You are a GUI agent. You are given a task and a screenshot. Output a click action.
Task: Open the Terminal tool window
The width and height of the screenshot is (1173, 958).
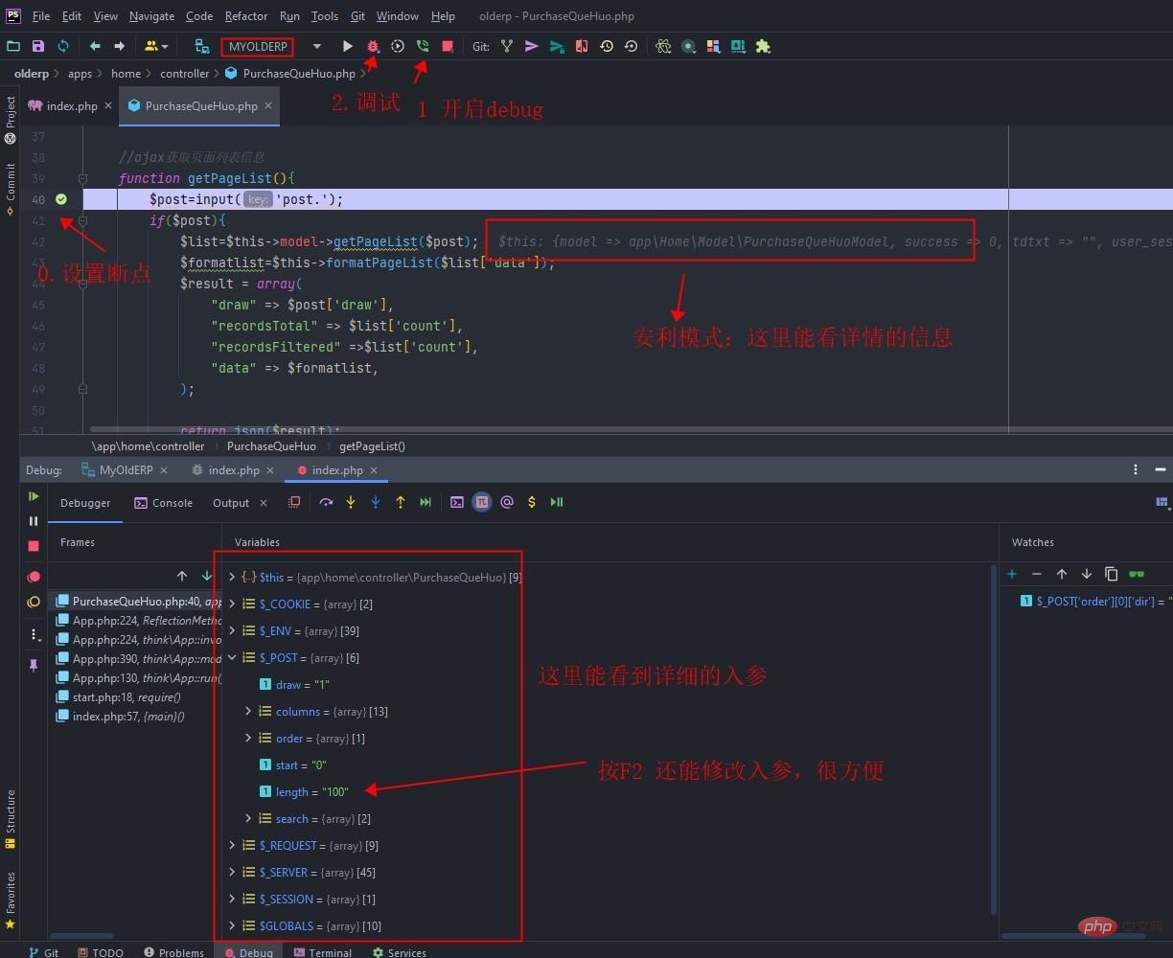pos(322,952)
